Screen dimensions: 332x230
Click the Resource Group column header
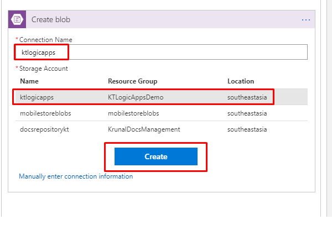133,81
